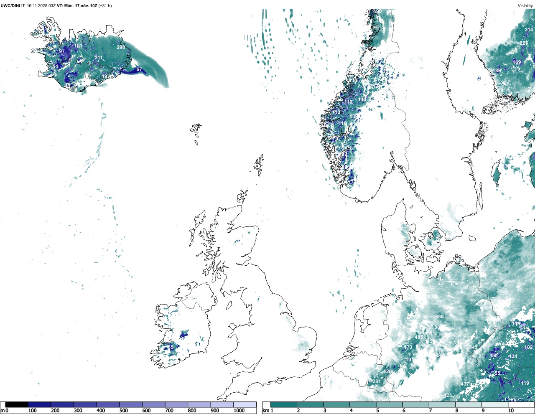Click the '67' value off Iceland's east coast

[139, 70]
